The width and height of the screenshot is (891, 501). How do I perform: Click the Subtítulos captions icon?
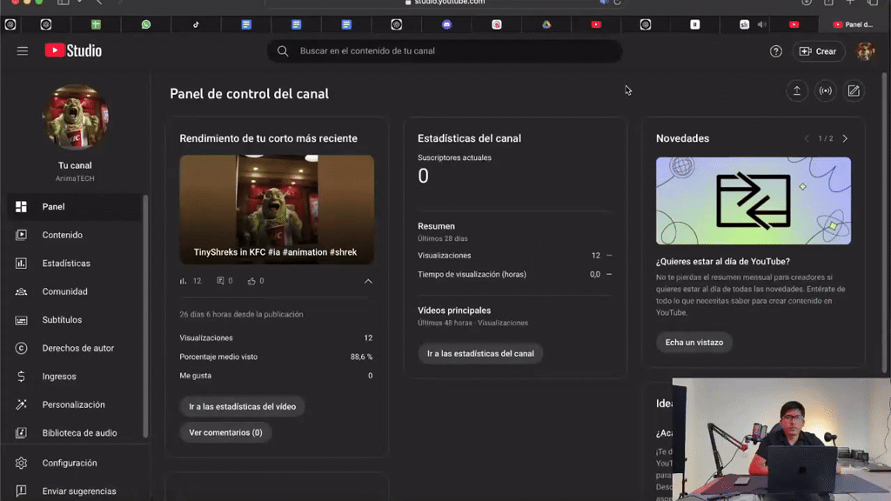tap(21, 320)
